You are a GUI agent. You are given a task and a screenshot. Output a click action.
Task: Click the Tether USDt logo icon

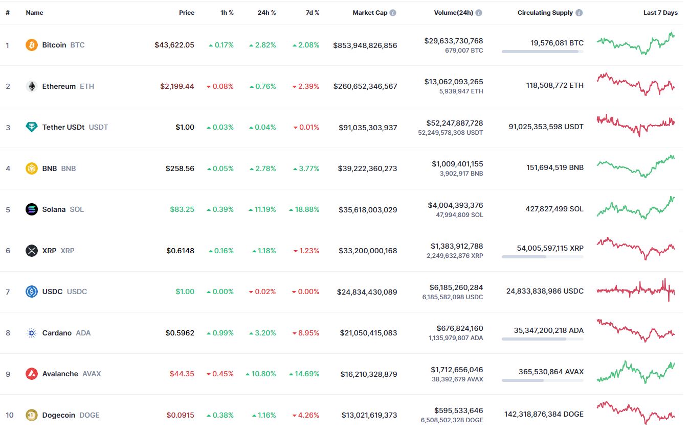32,127
